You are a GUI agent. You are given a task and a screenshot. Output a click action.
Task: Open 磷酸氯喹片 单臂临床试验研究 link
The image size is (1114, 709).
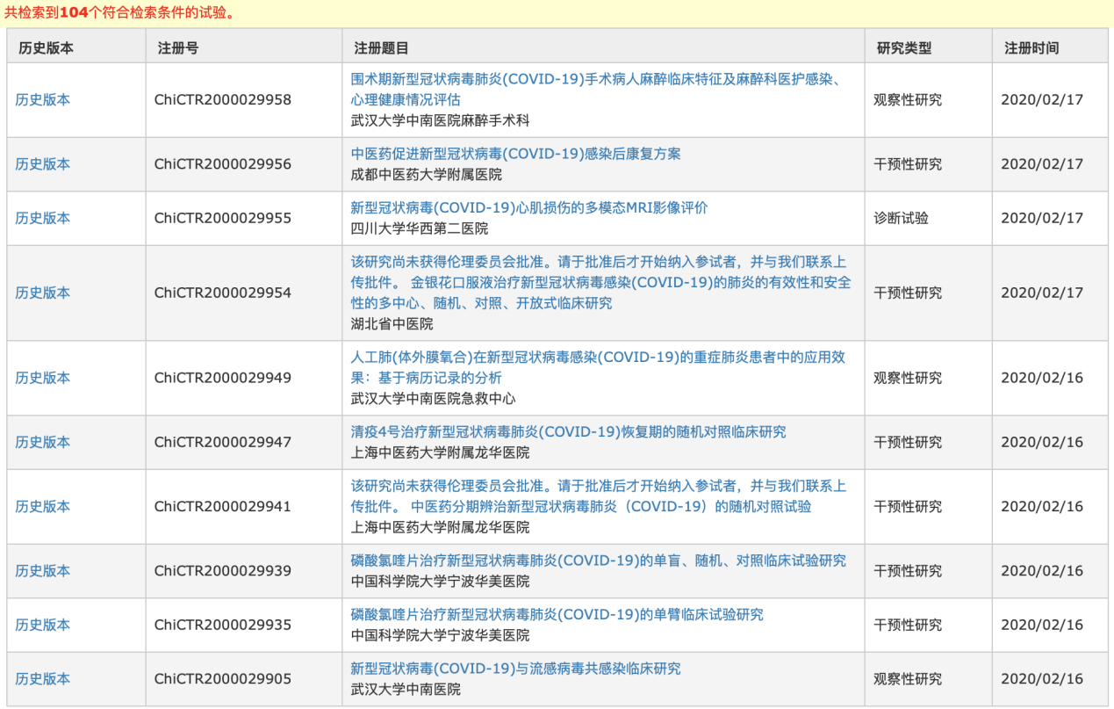(x=557, y=615)
